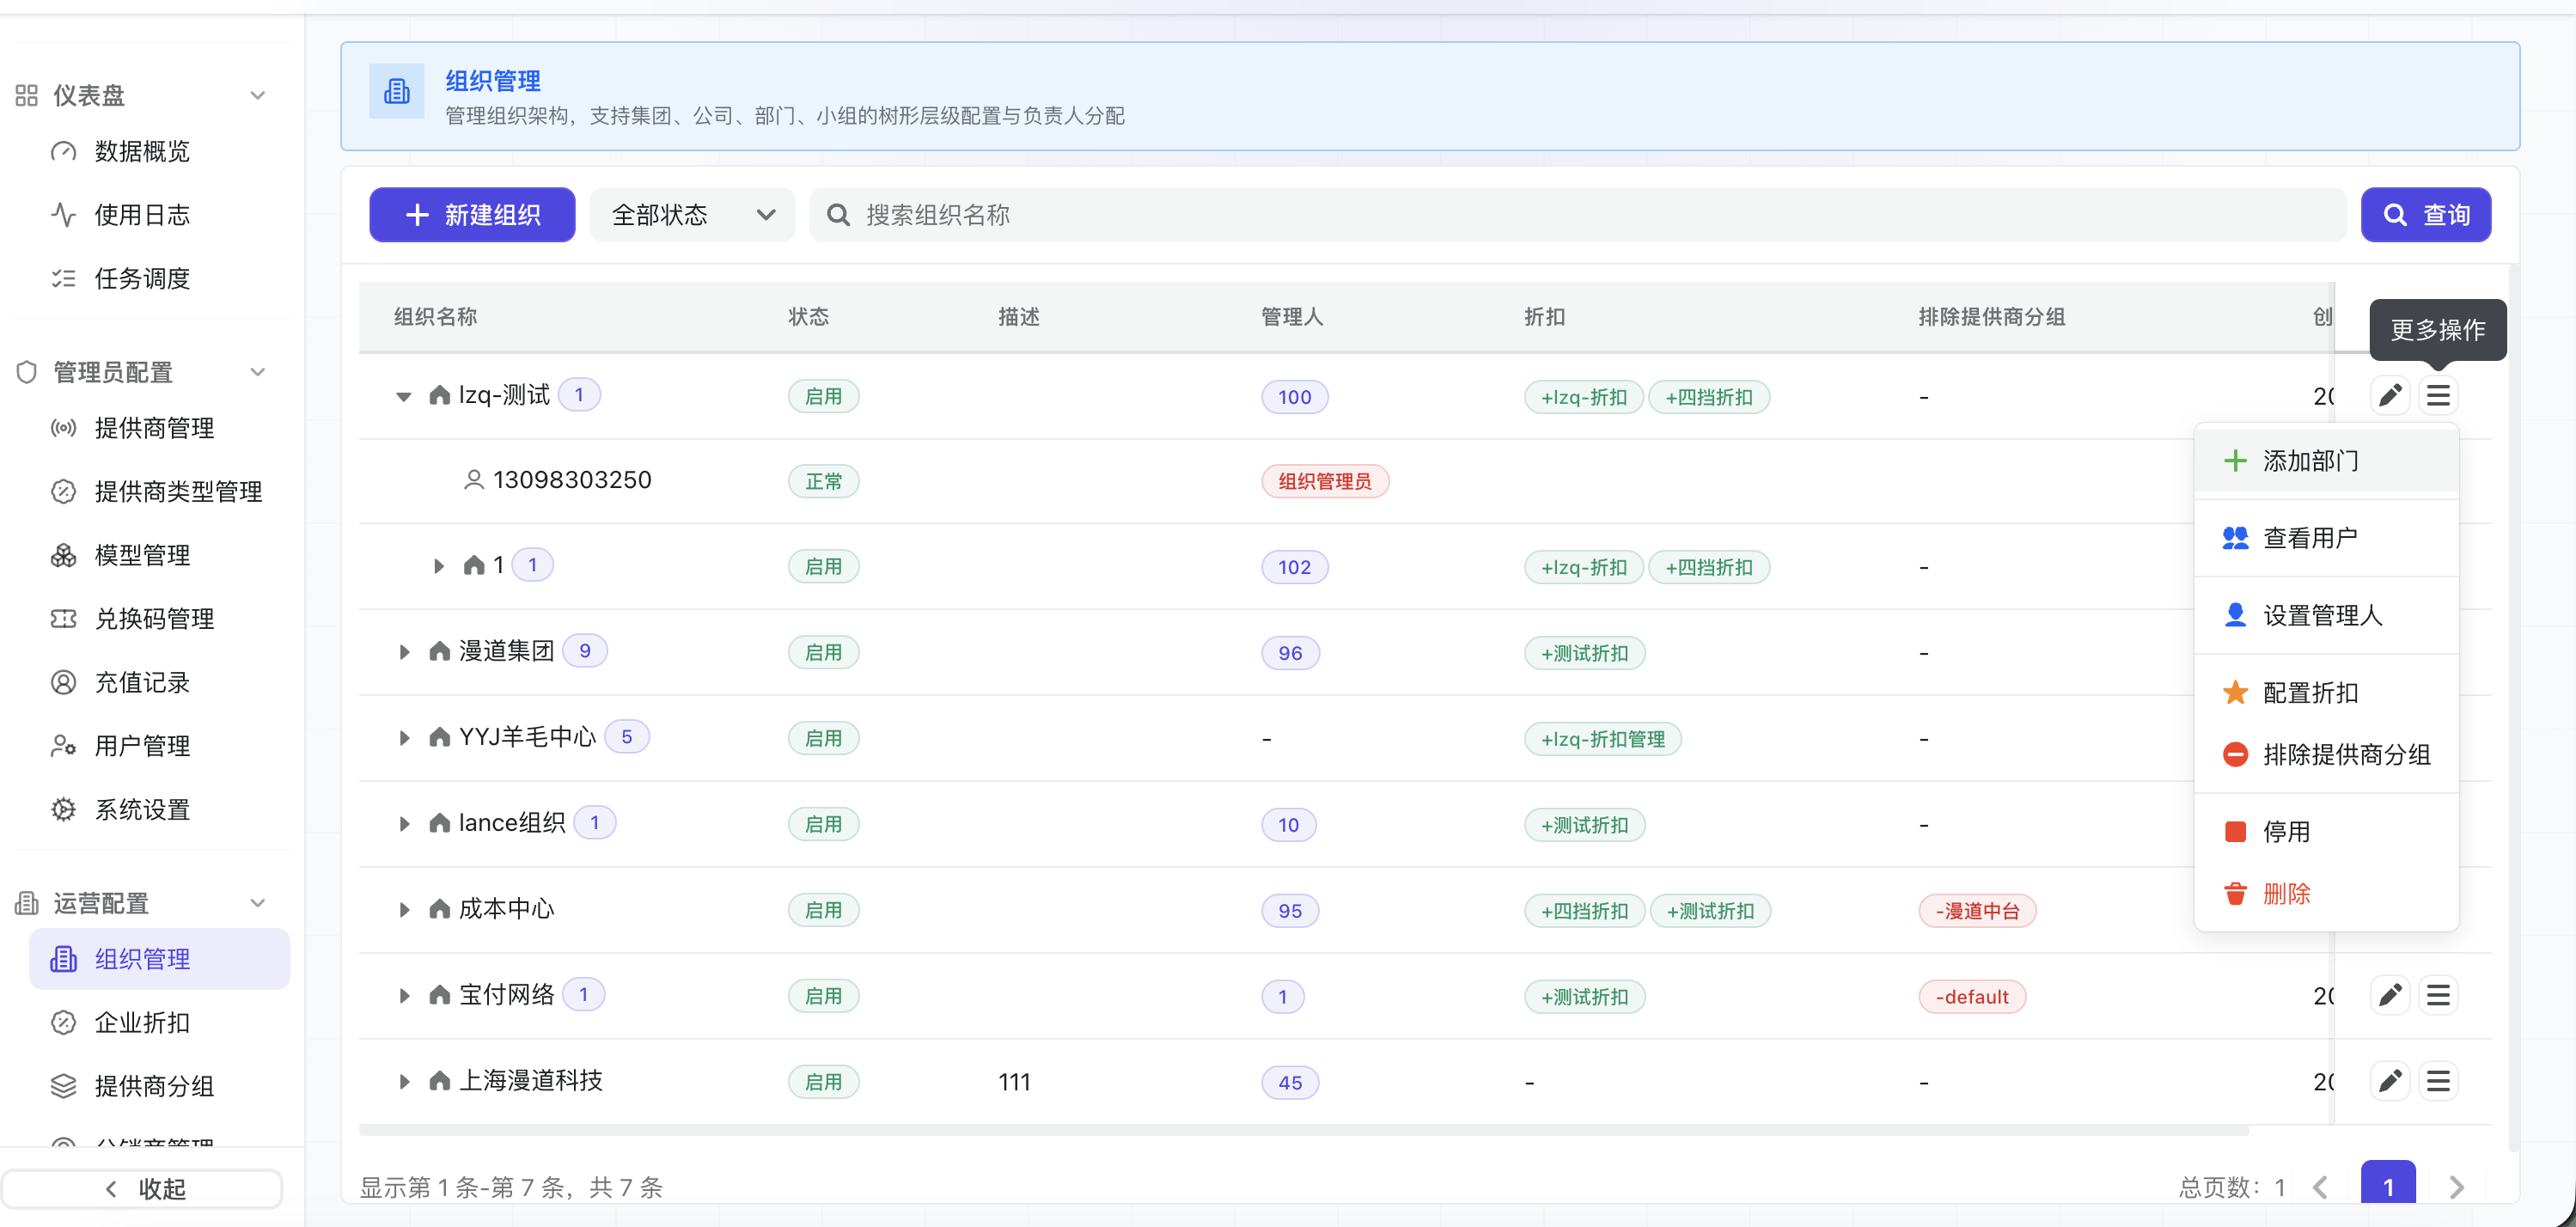Image resolution: width=2576 pixels, height=1227 pixels.
Task: Click the 排除提供商分组 column header
Action: [1991, 317]
